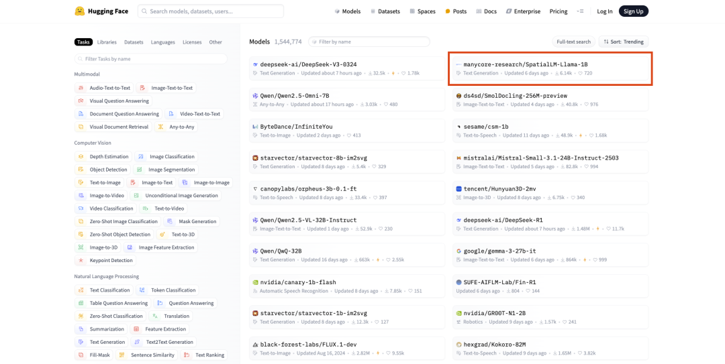Image resolution: width=725 pixels, height=364 pixels.
Task: Open the Sort: Trending dropdown
Action: (623, 42)
